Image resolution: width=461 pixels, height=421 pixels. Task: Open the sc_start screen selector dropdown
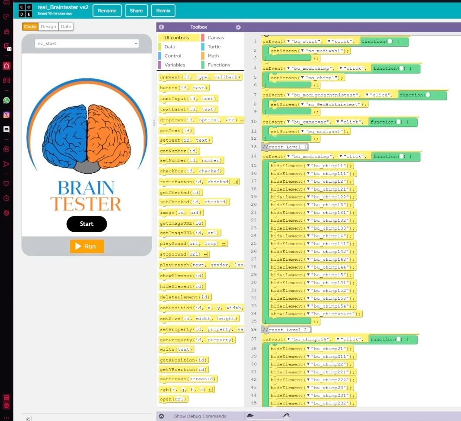click(x=87, y=43)
